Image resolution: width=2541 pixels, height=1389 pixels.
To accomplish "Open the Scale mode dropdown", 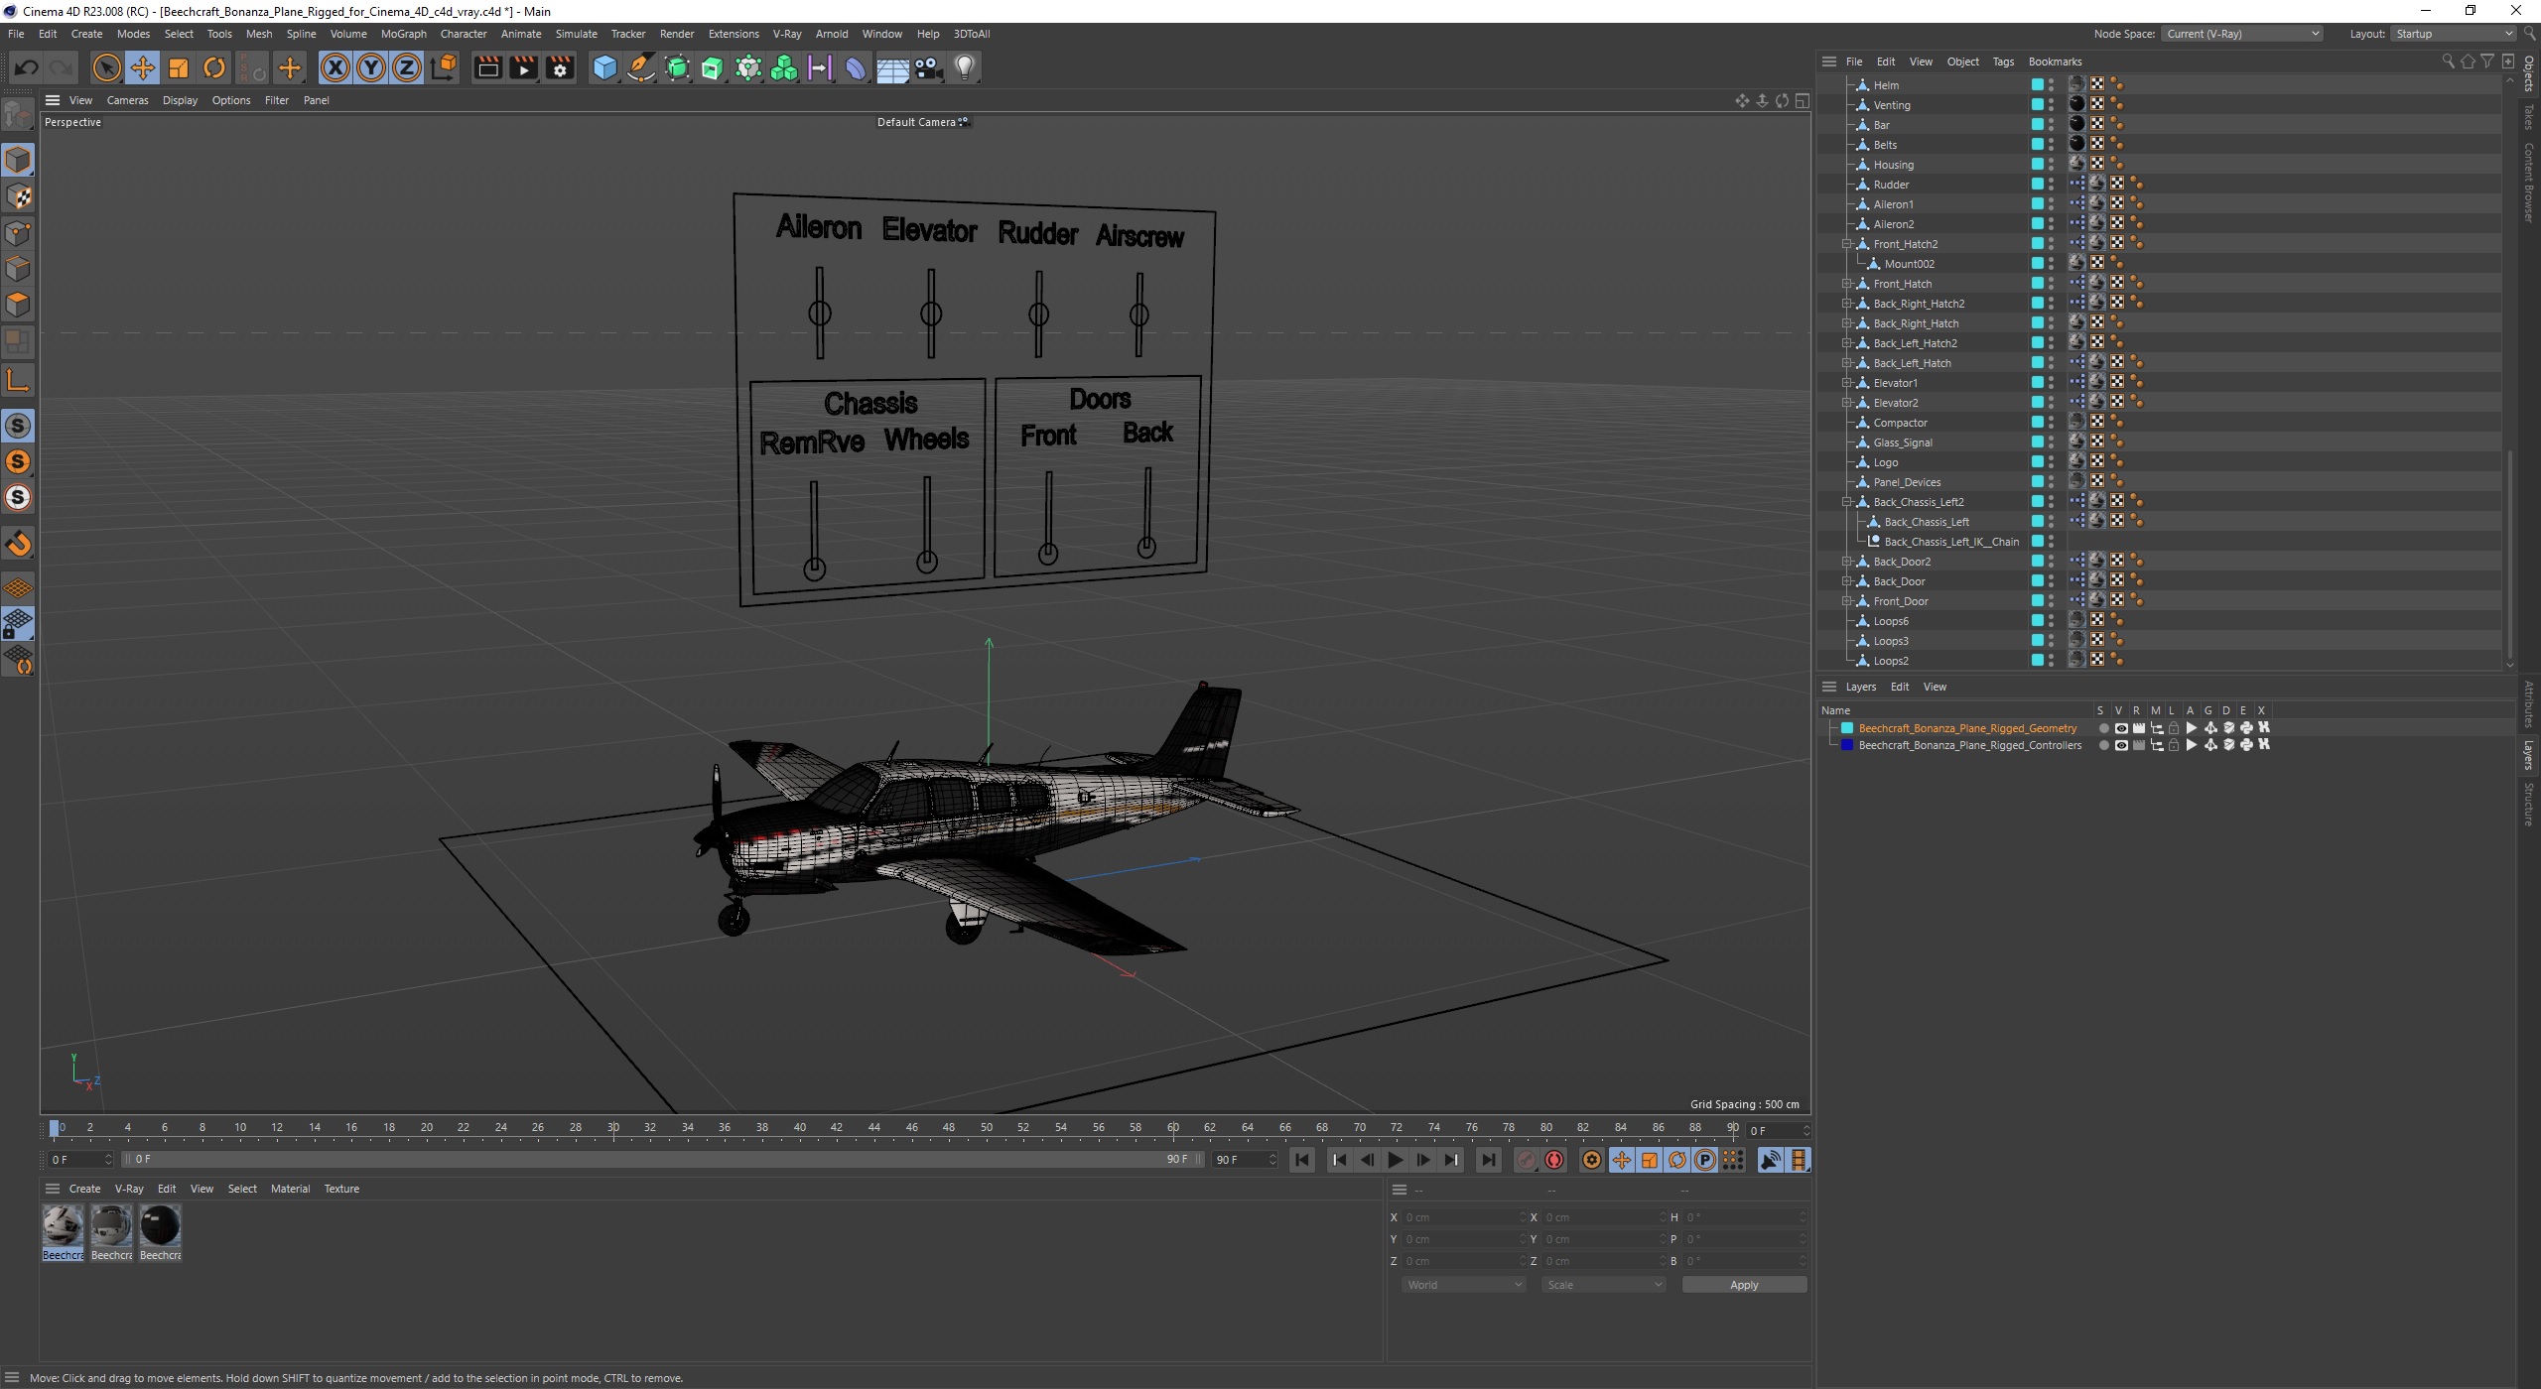I will tap(1604, 1285).
